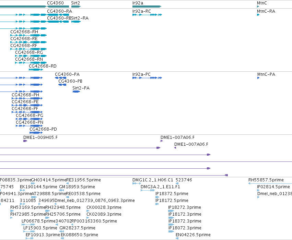
Task: Select the CG4360 gene label
Action: tap(55, 3)
